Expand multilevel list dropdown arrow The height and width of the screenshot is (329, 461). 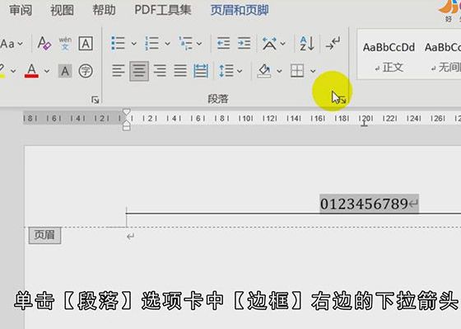(x=199, y=44)
